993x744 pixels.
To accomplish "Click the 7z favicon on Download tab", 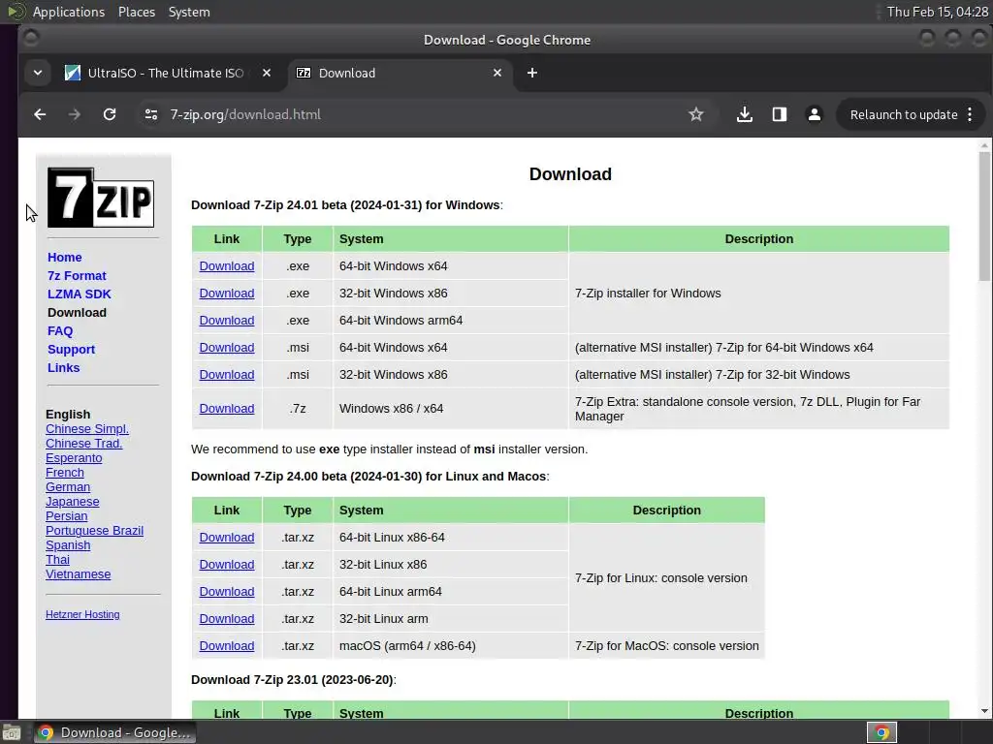I will tap(304, 73).
